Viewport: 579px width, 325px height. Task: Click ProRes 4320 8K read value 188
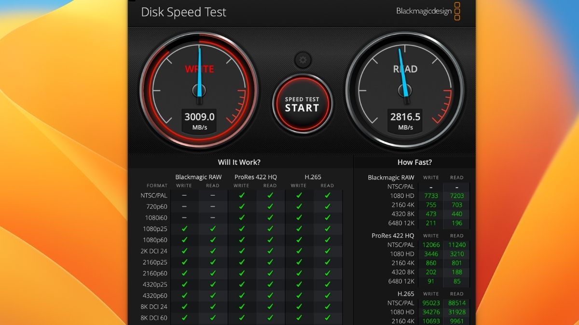coord(456,272)
